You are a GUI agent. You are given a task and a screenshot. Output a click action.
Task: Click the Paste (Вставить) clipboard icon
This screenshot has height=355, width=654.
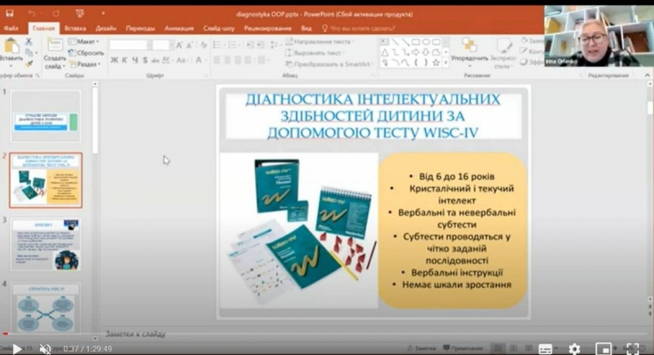(x=11, y=47)
